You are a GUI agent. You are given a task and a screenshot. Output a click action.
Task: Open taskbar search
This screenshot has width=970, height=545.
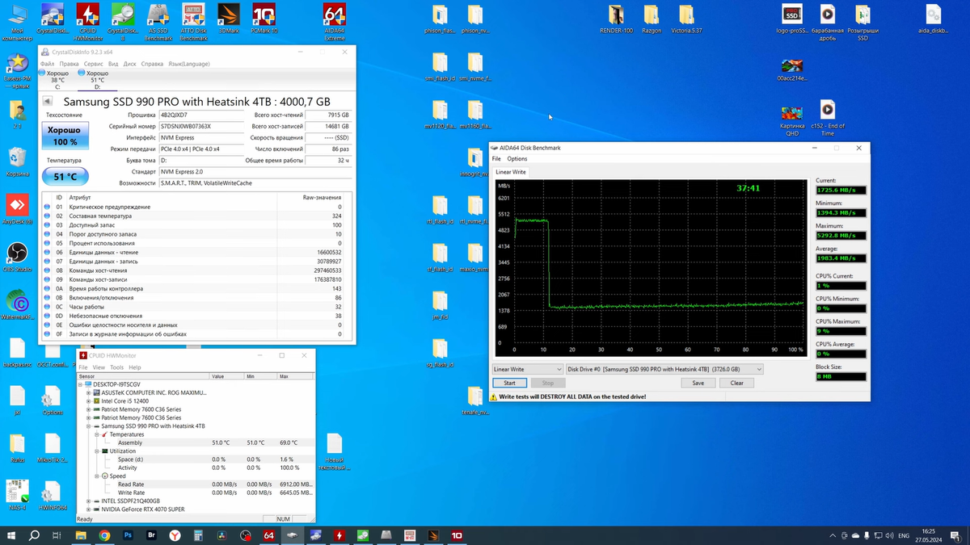point(34,535)
